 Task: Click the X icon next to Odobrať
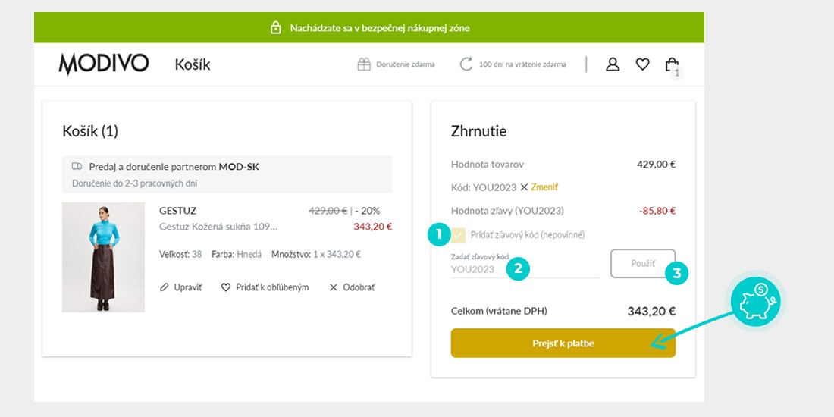point(334,287)
